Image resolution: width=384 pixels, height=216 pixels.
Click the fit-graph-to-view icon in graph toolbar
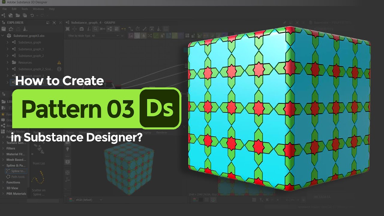(67, 29)
